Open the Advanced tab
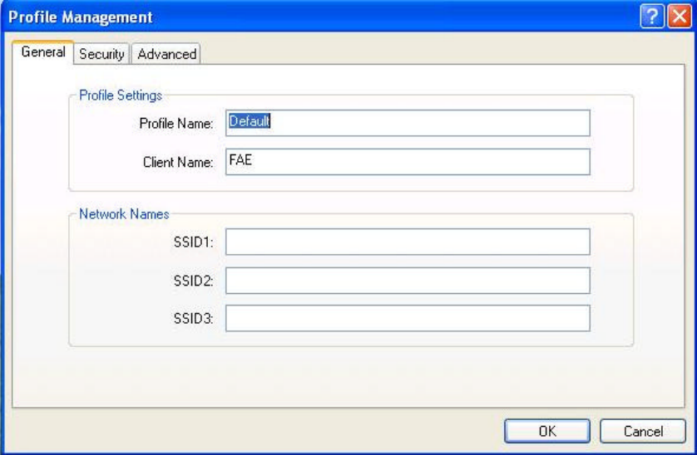The width and height of the screenshot is (697, 455). (166, 54)
